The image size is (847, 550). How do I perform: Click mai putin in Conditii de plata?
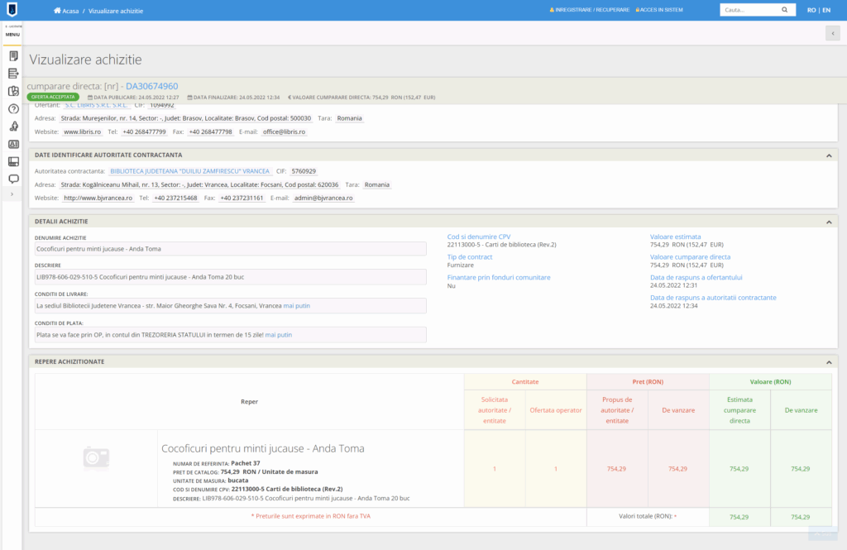pyautogui.click(x=278, y=335)
